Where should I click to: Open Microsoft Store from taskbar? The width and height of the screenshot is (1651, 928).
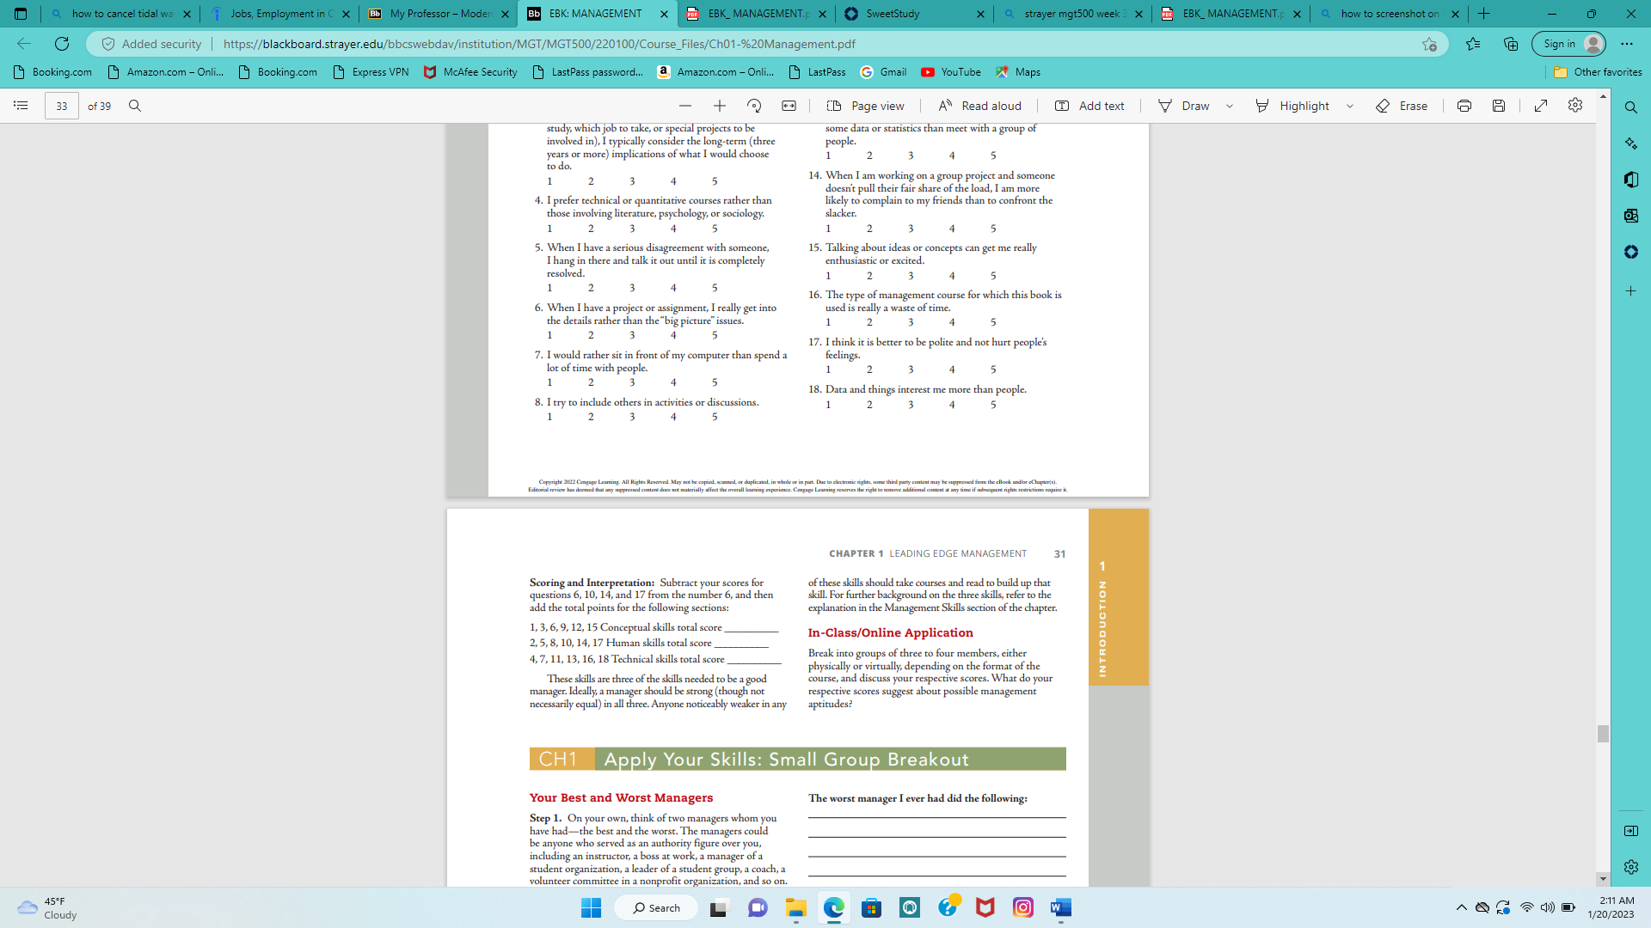(x=871, y=907)
